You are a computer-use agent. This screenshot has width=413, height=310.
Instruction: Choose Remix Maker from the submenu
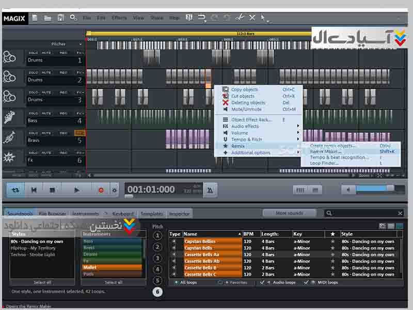(x=326, y=151)
